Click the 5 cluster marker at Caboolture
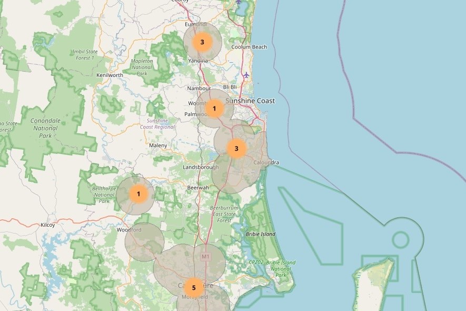This screenshot has width=466, height=311. point(194,287)
